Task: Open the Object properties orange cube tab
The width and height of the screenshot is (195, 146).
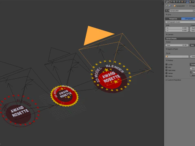Action: click(x=182, y=2)
